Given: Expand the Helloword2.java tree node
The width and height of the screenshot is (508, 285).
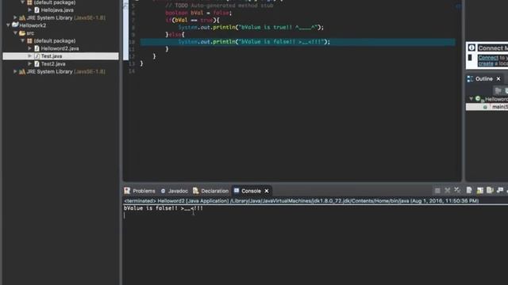Looking at the screenshot, I should 30,48.
